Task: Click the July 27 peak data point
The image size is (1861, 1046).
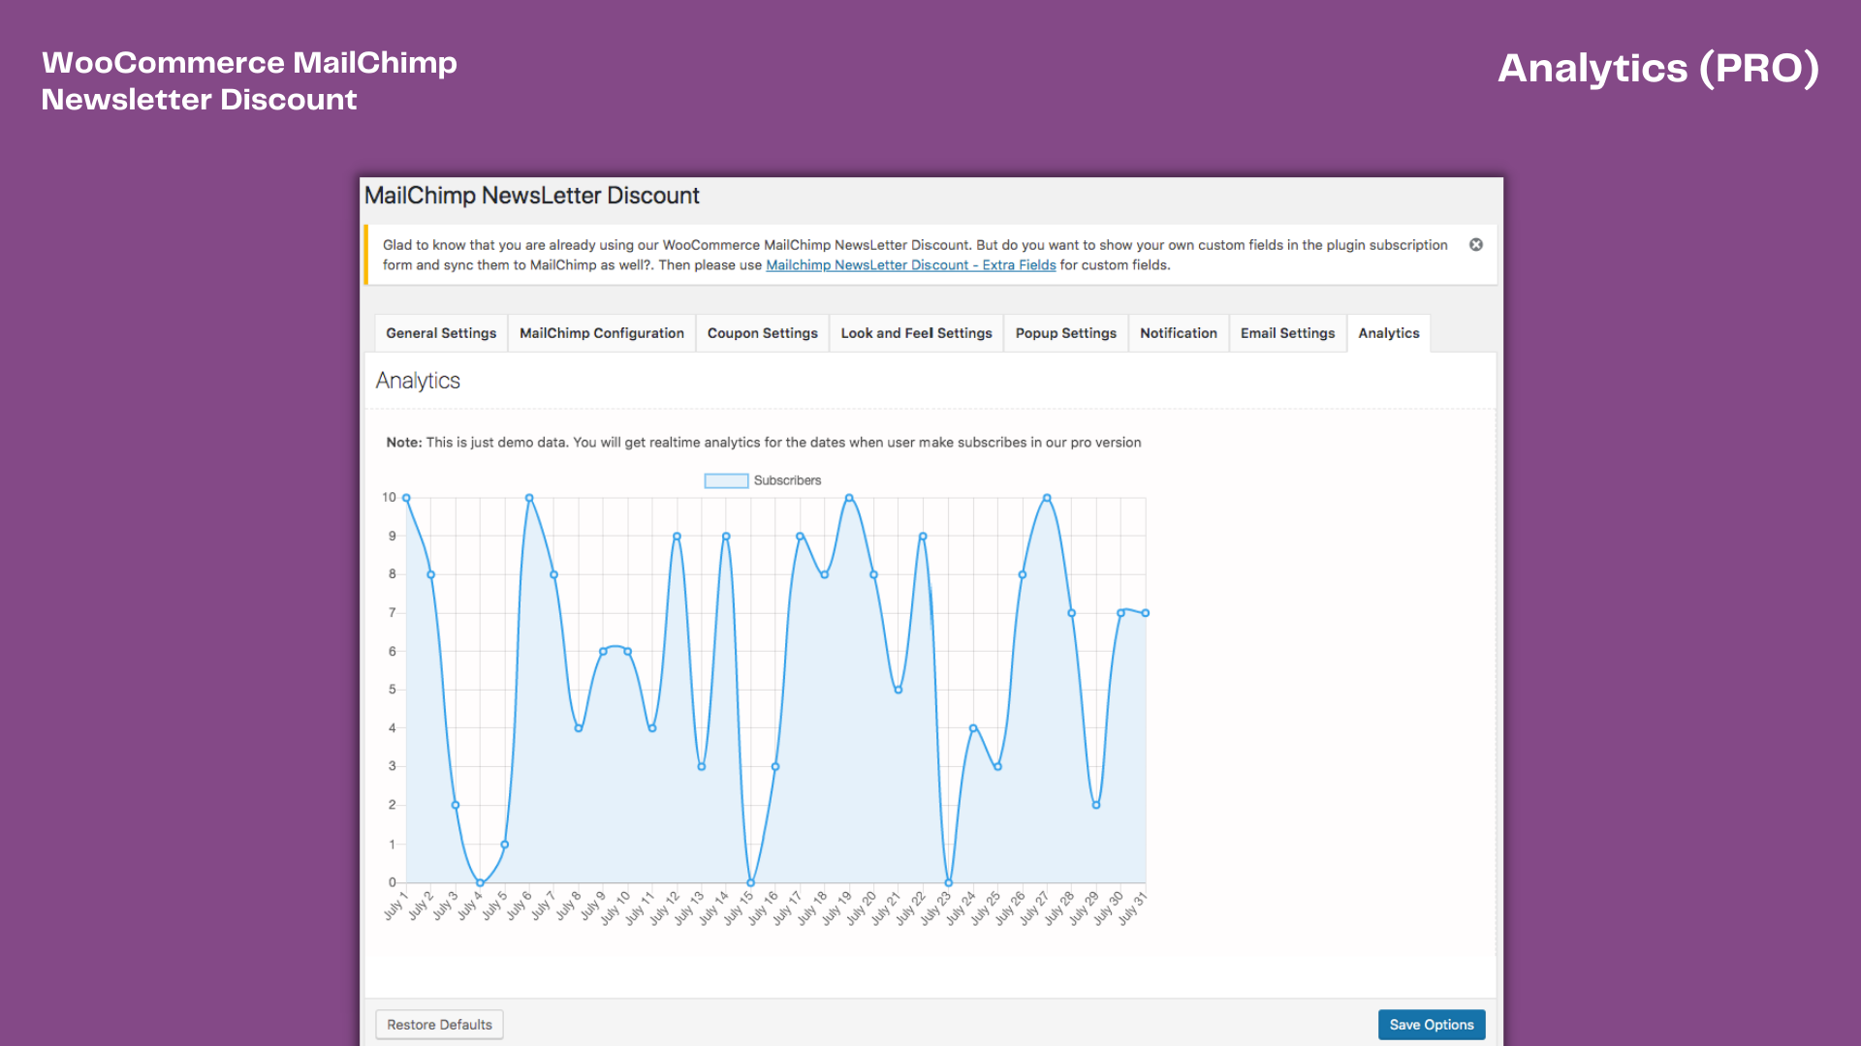Action: pyautogui.click(x=1047, y=498)
